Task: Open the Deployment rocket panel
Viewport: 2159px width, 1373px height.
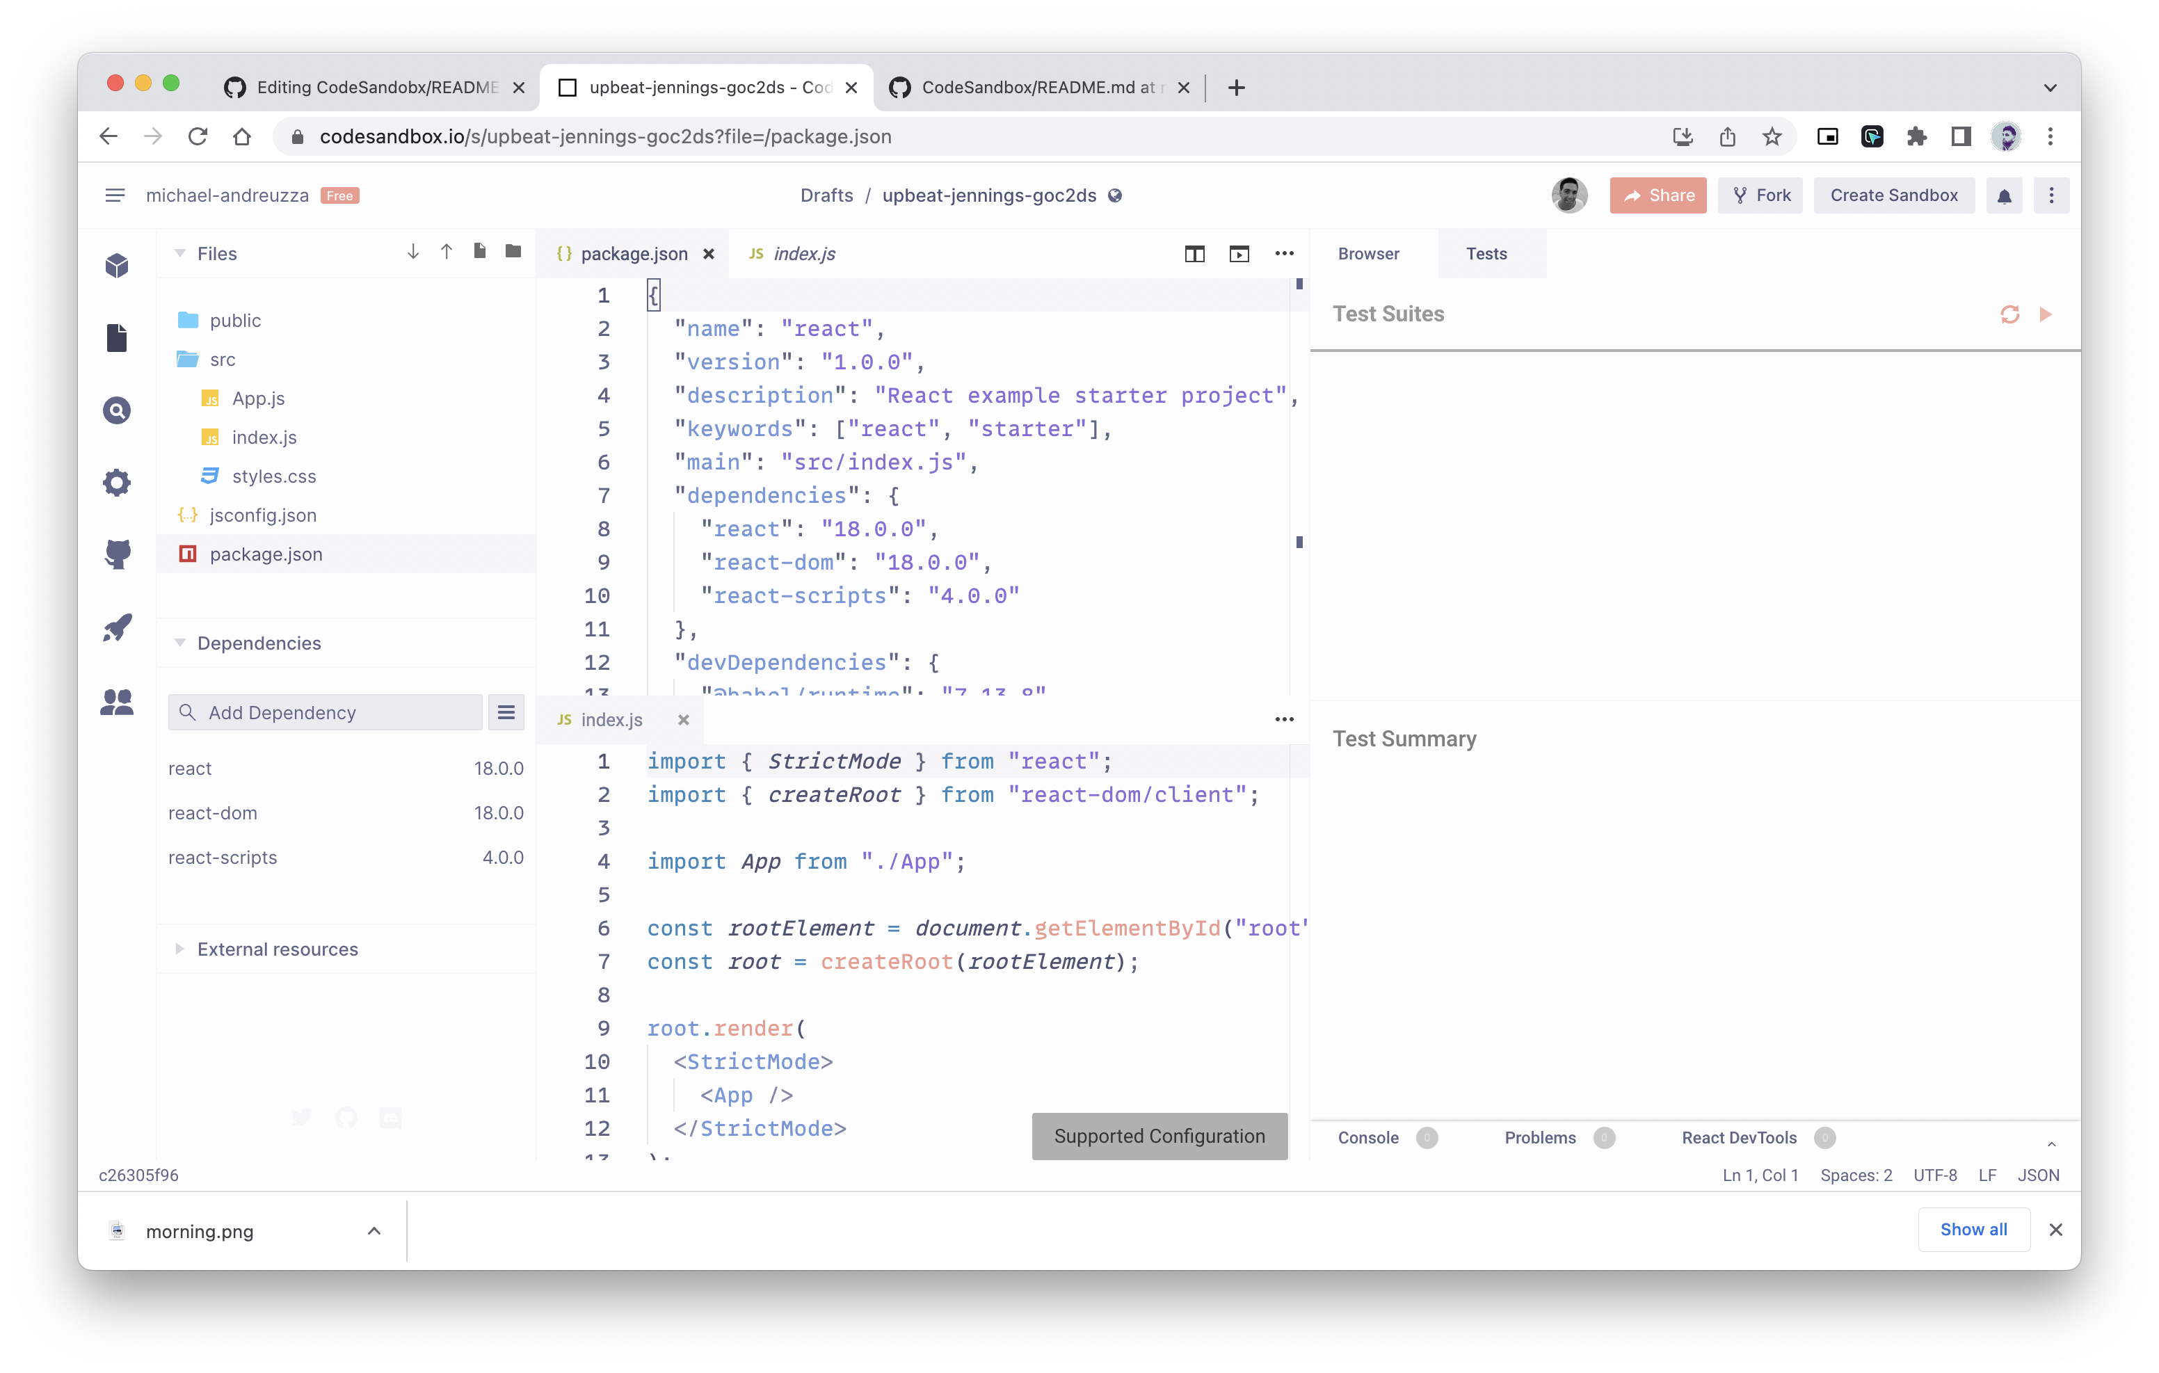Action: coord(117,628)
